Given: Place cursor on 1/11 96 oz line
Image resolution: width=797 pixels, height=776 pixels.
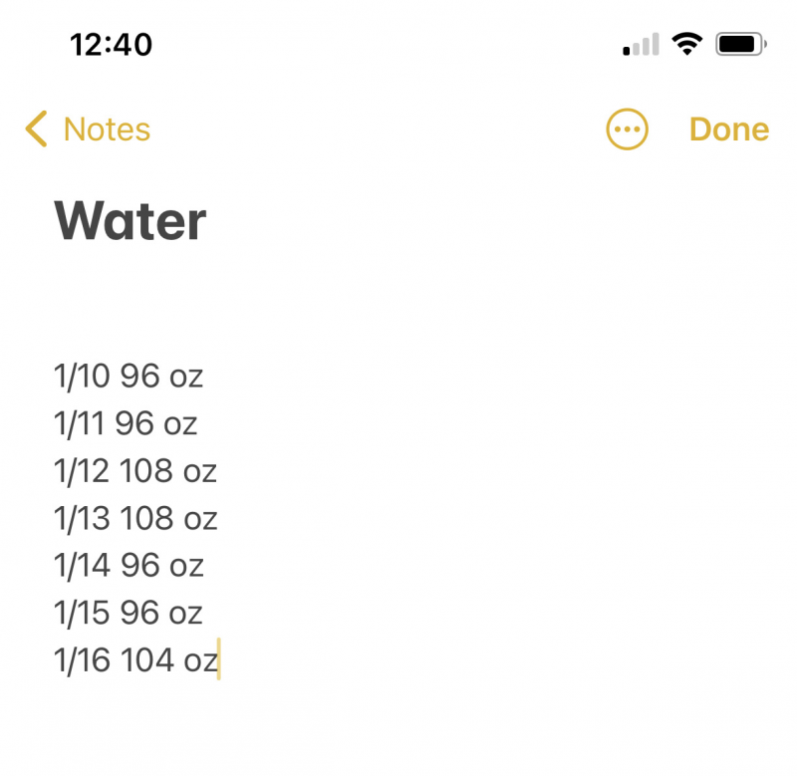Looking at the screenshot, I should [x=126, y=423].
